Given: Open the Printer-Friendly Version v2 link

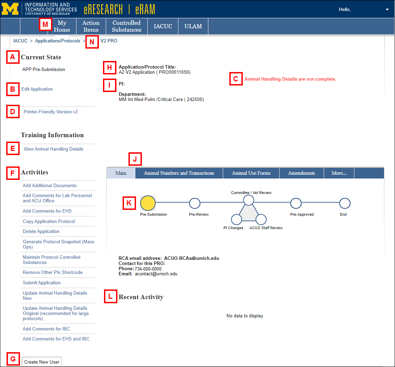Looking at the screenshot, I should [50, 112].
